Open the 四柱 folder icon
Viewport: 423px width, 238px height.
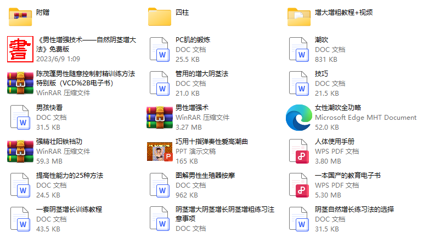coord(160,16)
